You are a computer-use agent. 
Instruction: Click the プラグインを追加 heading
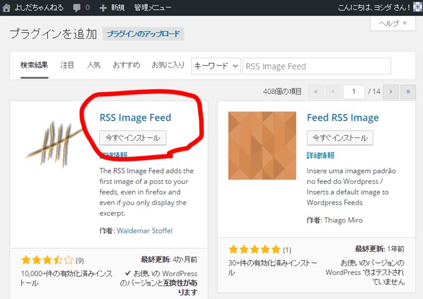tap(53, 34)
